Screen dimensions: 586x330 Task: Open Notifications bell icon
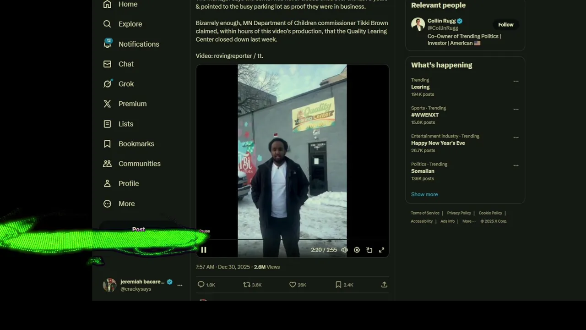point(108,44)
